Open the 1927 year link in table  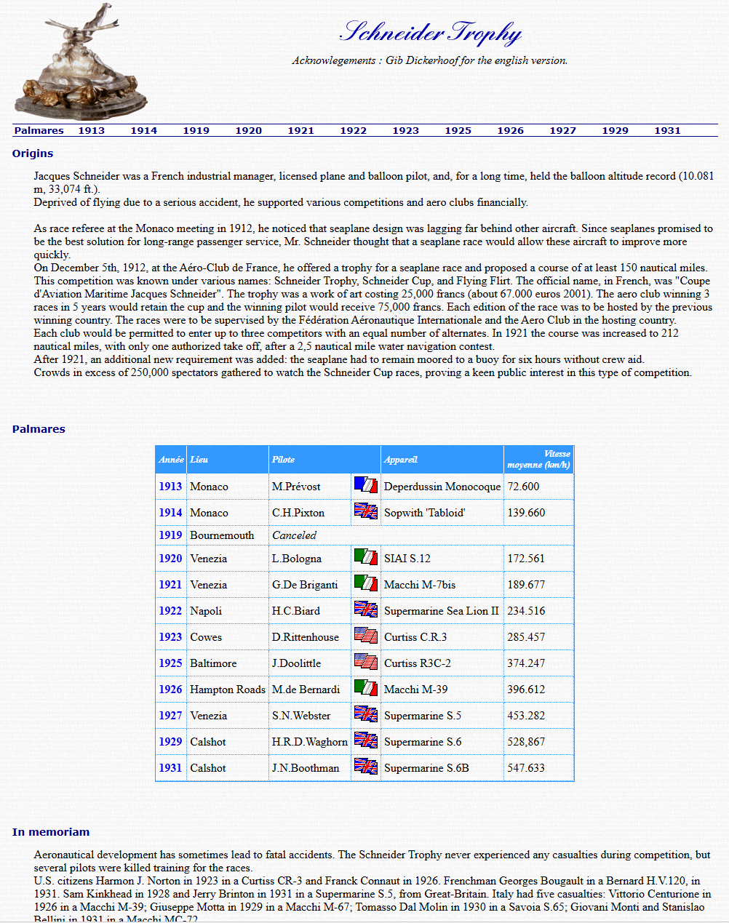click(x=171, y=716)
